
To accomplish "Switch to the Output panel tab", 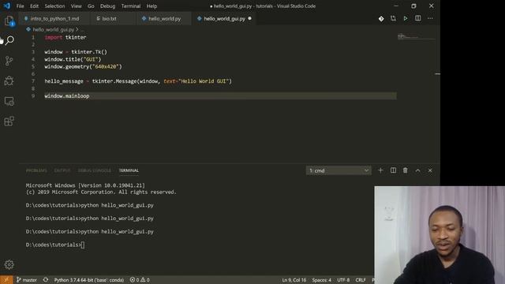I will coord(62,170).
